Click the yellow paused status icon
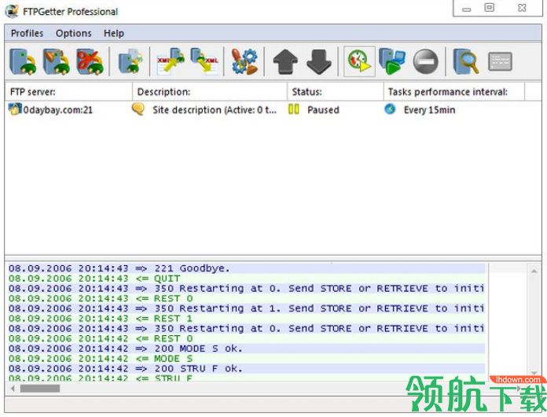The height and width of the screenshot is (417, 547). [x=294, y=109]
